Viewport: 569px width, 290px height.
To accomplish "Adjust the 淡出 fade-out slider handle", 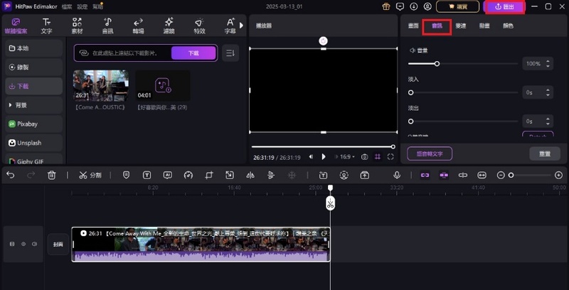I will (411, 122).
